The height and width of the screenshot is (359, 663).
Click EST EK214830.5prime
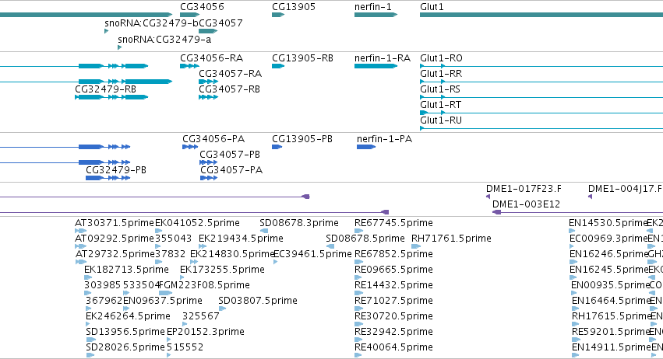pos(233,254)
